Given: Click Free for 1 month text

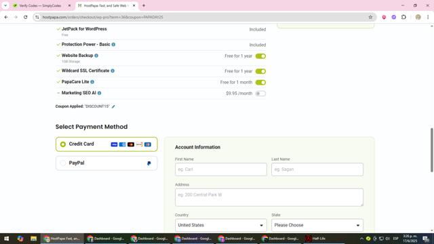Looking at the screenshot, I should pyautogui.click(x=237, y=83).
